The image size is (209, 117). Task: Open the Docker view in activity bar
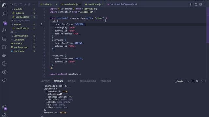click(4, 55)
